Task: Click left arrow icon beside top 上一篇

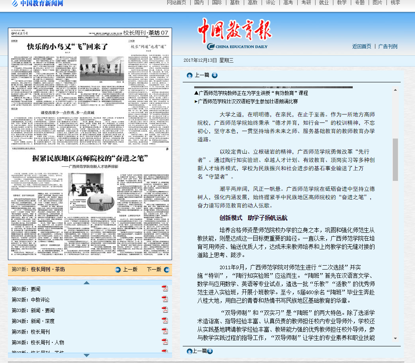Action: (x=189, y=75)
